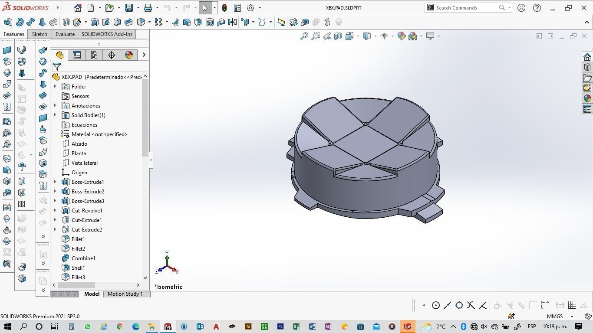Open the Section View tool
The height and width of the screenshot is (333, 593).
pyautogui.click(x=338, y=36)
